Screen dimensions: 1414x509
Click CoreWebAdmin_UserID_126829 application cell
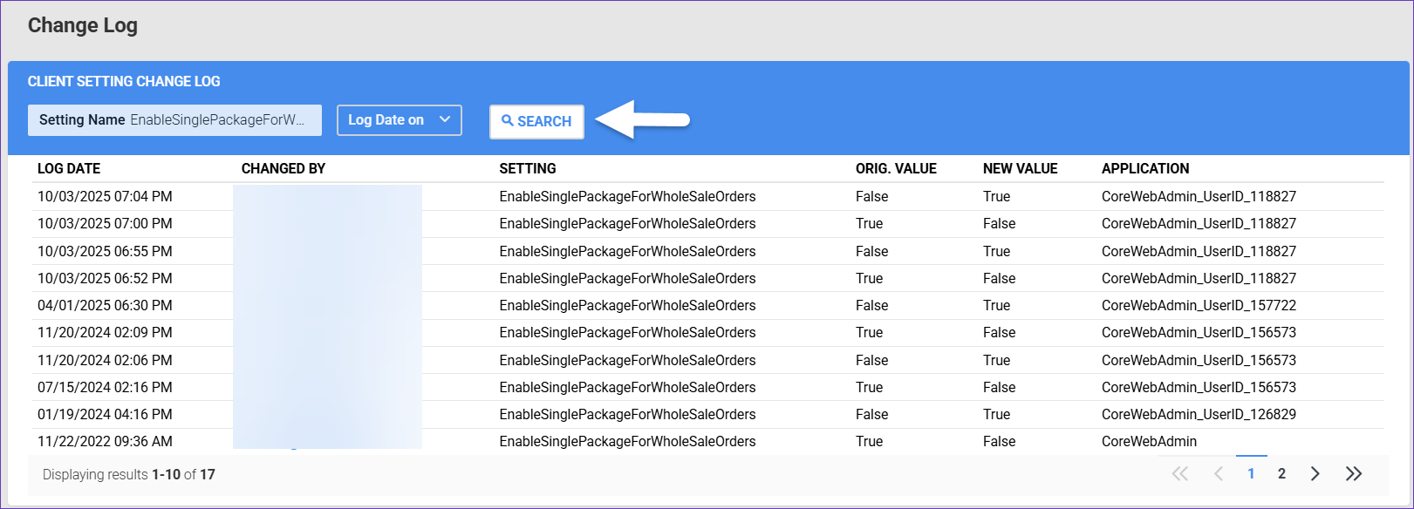point(1199,415)
